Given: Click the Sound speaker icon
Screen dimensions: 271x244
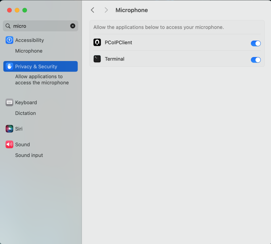Looking at the screenshot, I should coord(9,144).
